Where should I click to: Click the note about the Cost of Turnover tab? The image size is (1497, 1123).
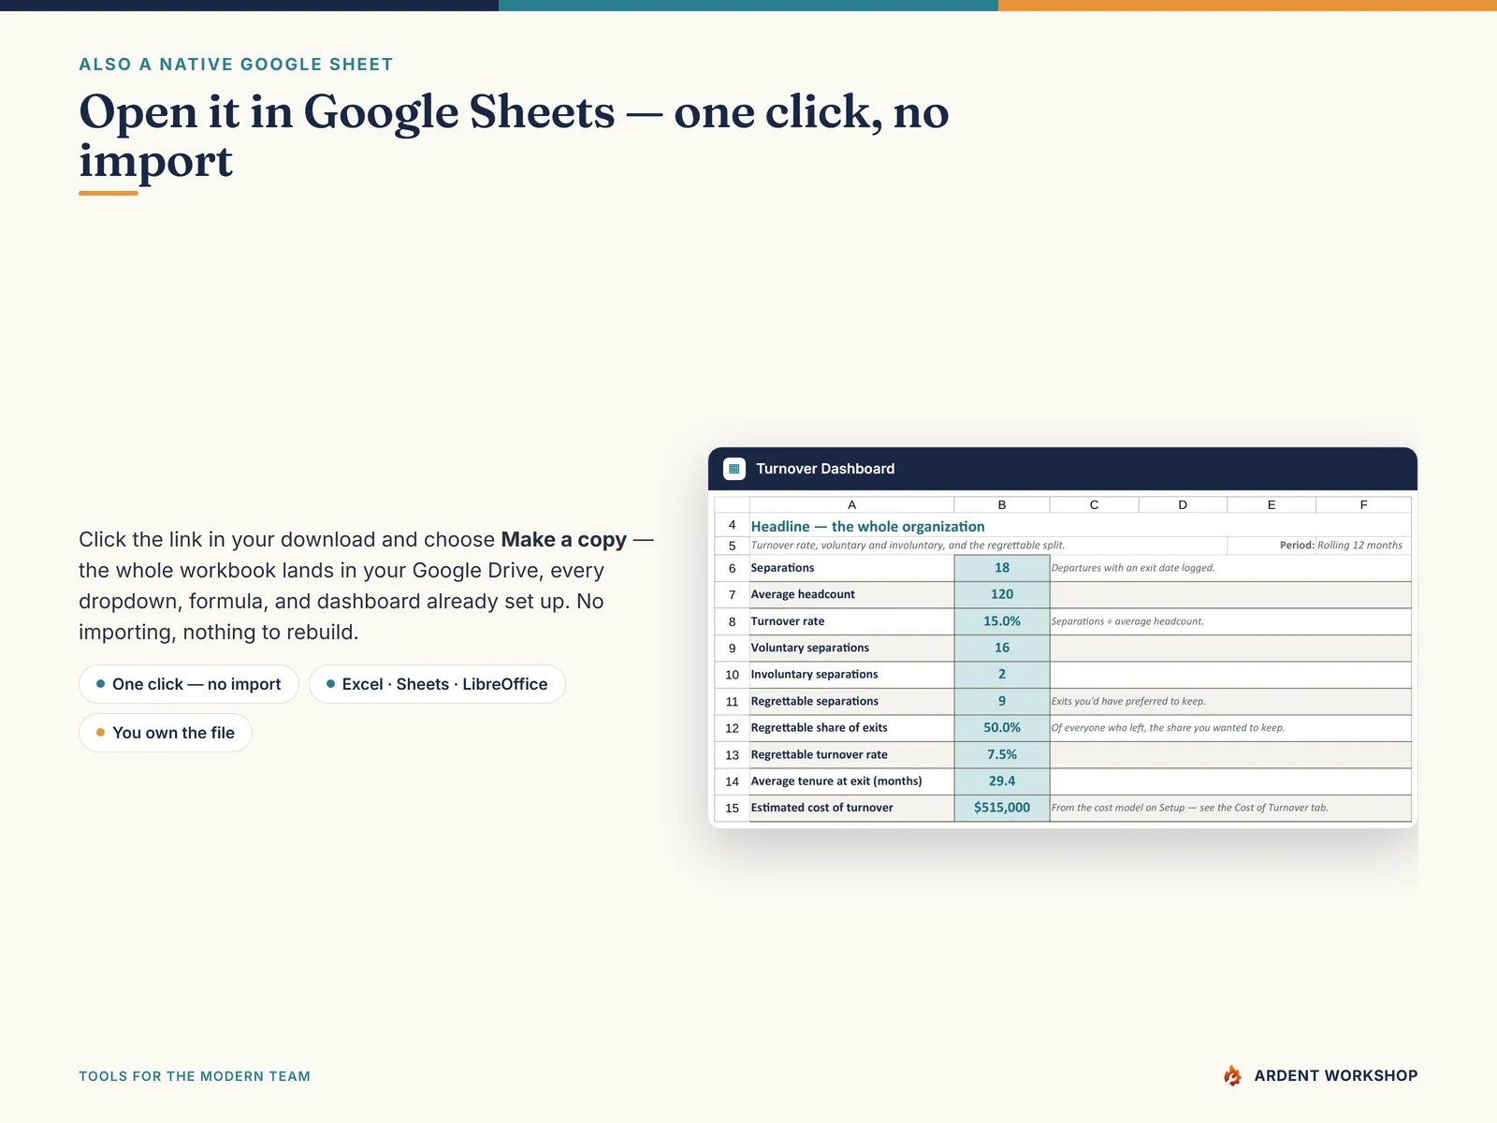tap(1189, 808)
